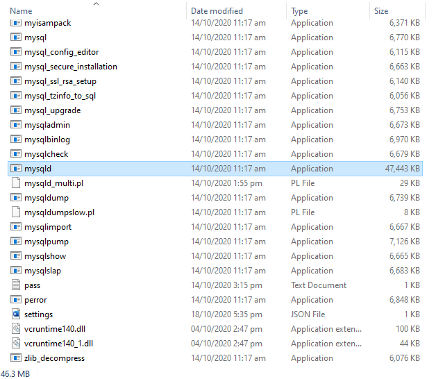This screenshot has height=379, width=436.
Task: Select the mysqlimport file name
Action: click(48, 227)
